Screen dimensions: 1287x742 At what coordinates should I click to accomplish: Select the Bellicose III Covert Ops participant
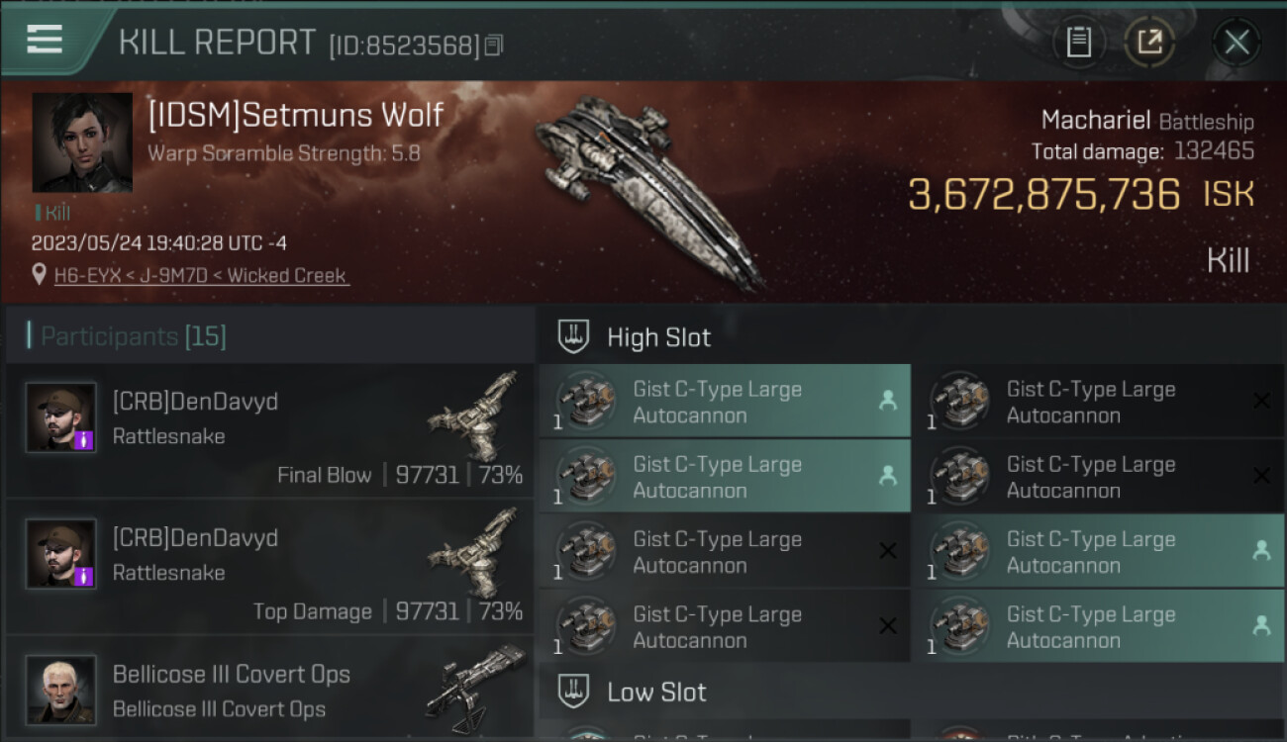coord(231,690)
